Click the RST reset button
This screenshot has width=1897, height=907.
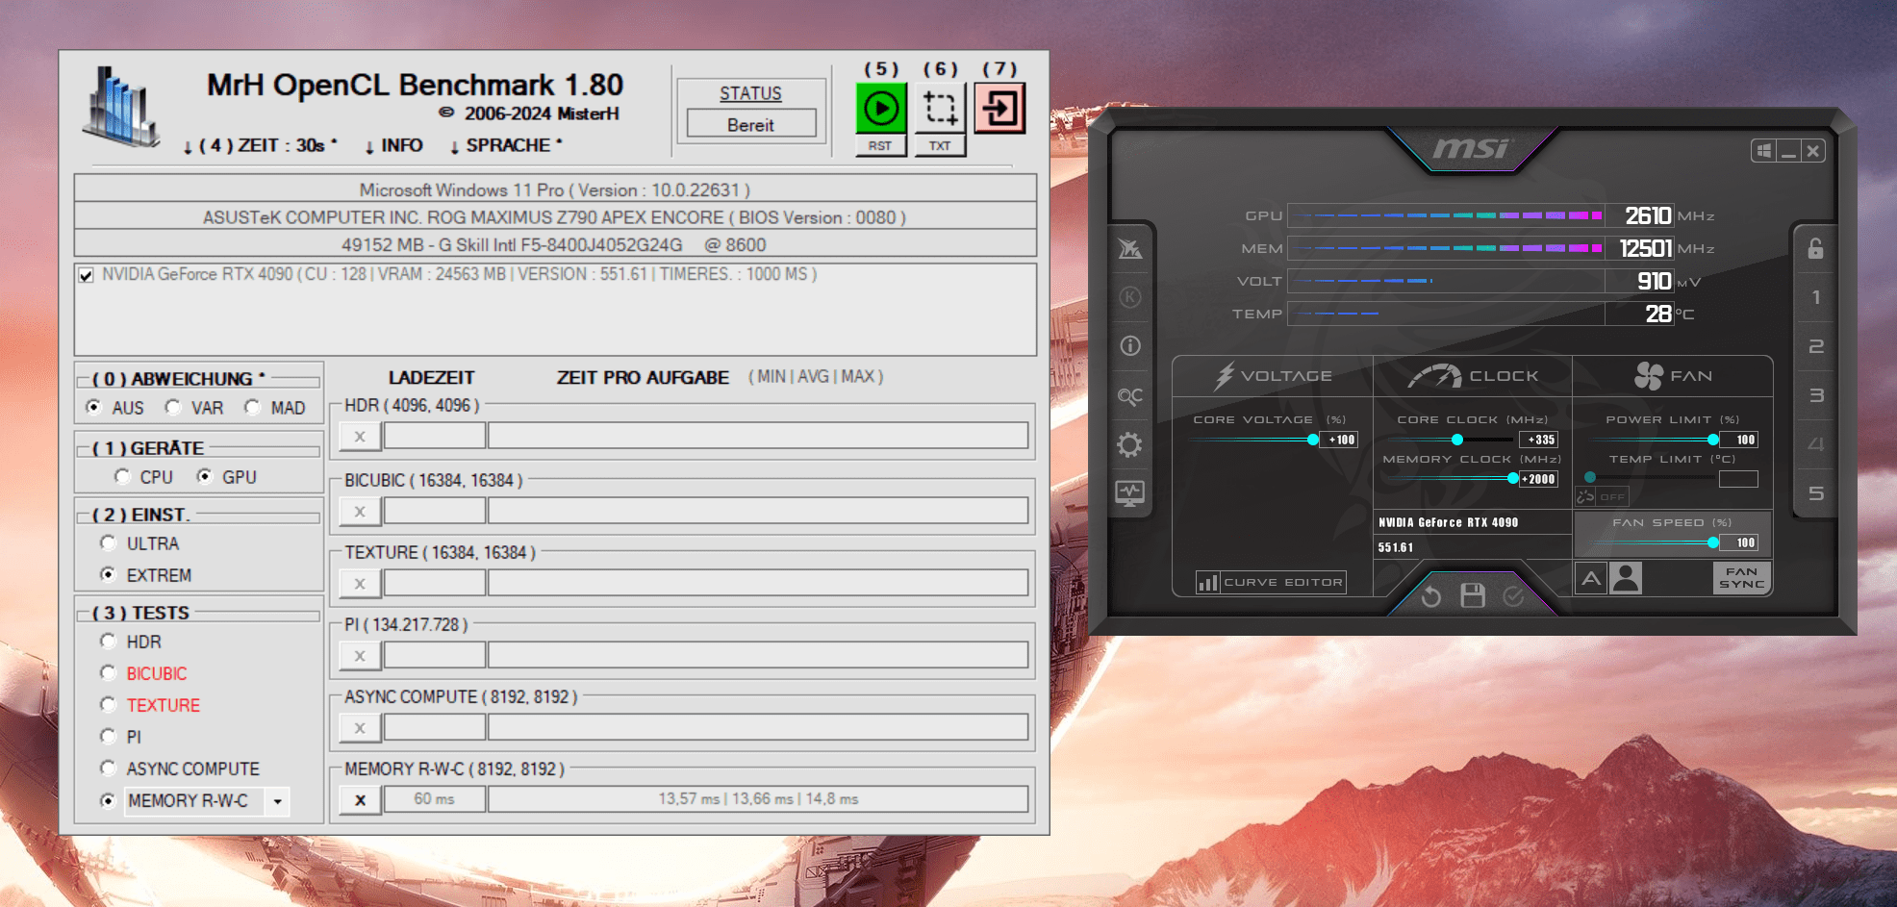[880, 146]
